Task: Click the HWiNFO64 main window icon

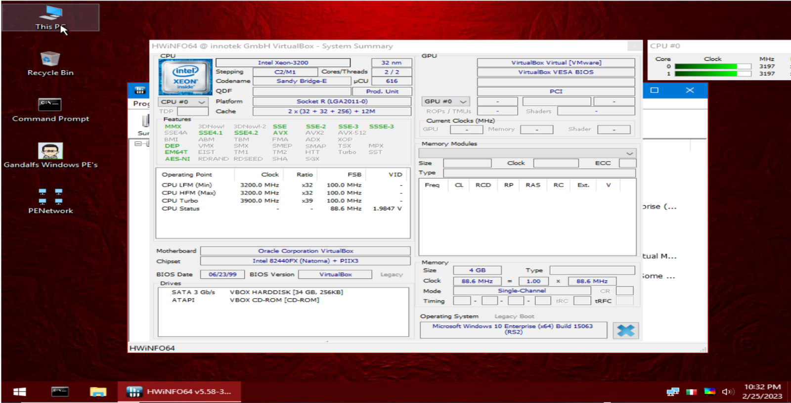Action: coord(140,90)
